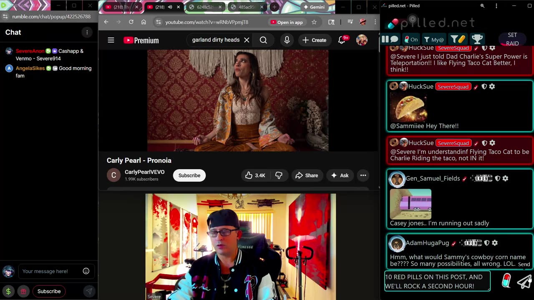This screenshot has height=300, width=534.
Task: Switch to the '485ac95' tab
Action: [247, 7]
